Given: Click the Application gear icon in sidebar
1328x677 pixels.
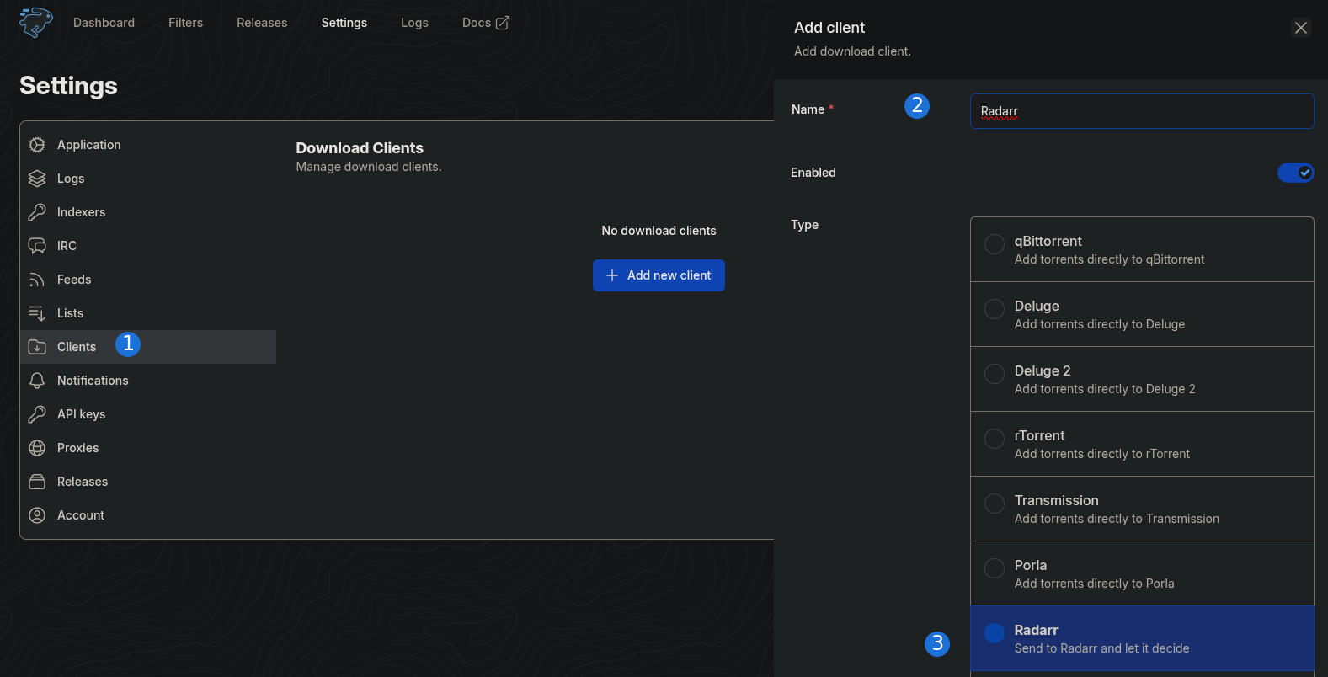Looking at the screenshot, I should pos(37,145).
